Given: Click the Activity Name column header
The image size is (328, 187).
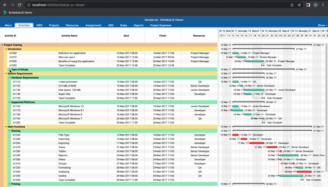Looking at the screenshot, I should pyautogui.click(x=82, y=36).
